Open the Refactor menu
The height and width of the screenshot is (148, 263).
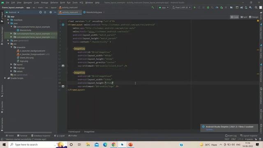click(x=54, y=3)
